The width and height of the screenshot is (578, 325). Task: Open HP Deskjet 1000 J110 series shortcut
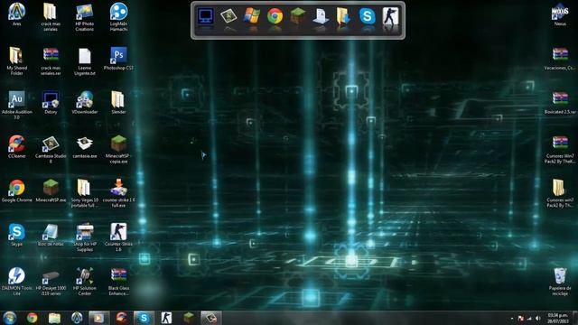pos(51,282)
